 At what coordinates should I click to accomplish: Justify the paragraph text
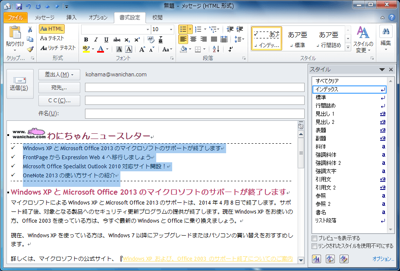pos(214,39)
